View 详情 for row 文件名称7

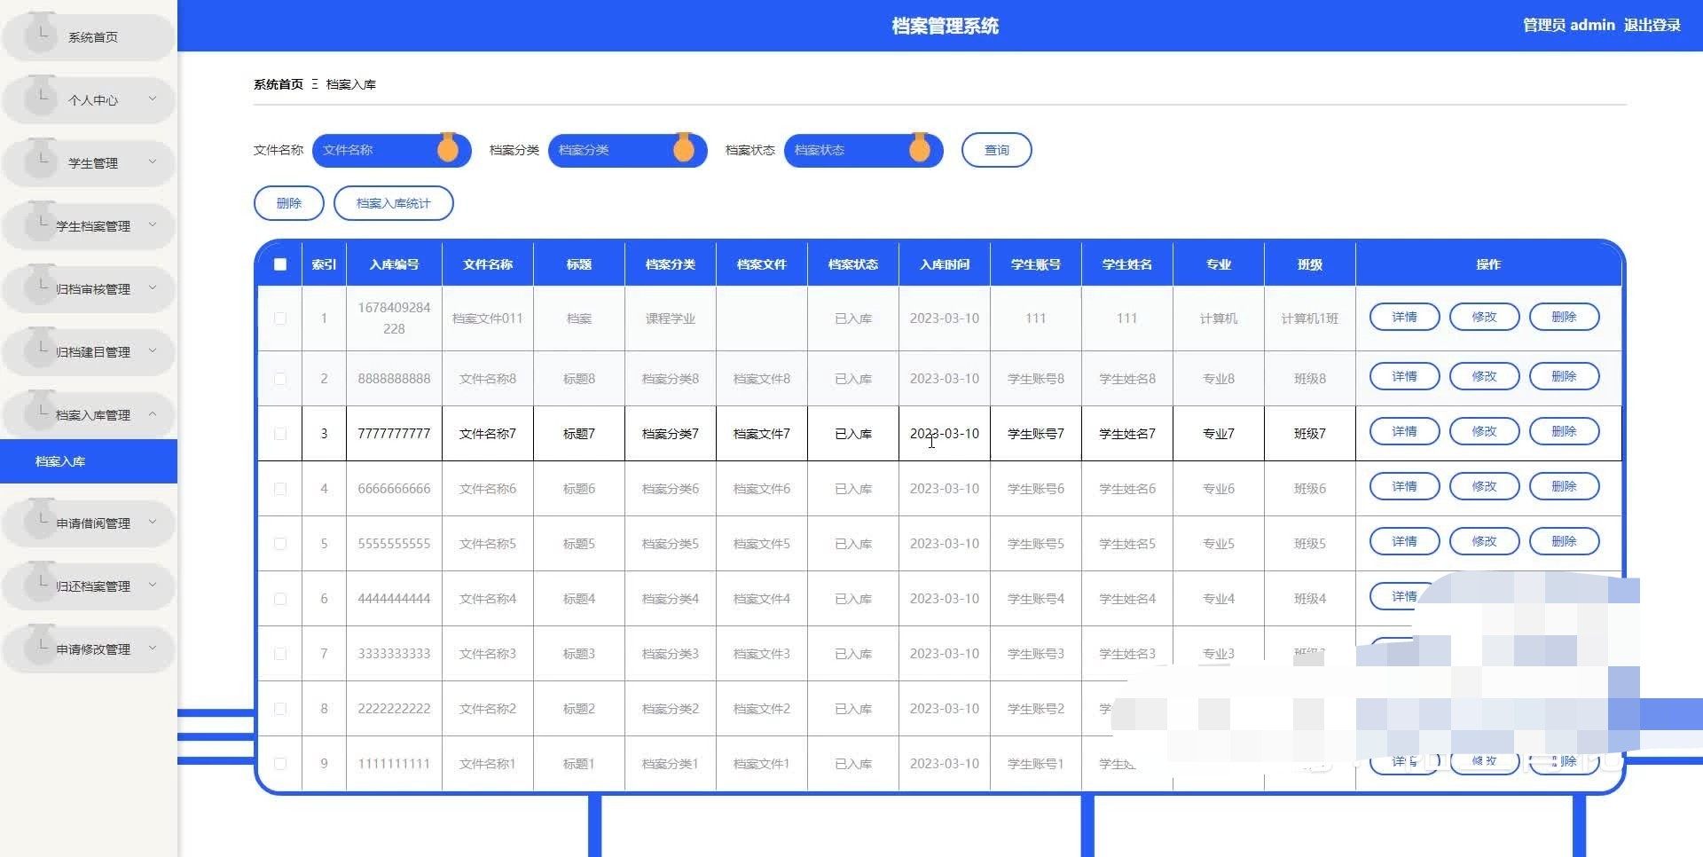tap(1405, 431)
